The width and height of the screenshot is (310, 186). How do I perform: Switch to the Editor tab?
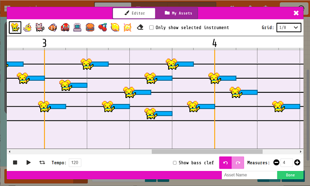coord(134,13)
